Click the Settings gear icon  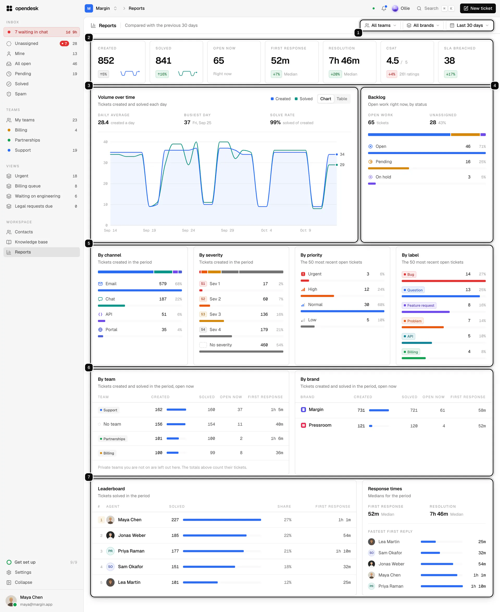[x=9, y=572]
